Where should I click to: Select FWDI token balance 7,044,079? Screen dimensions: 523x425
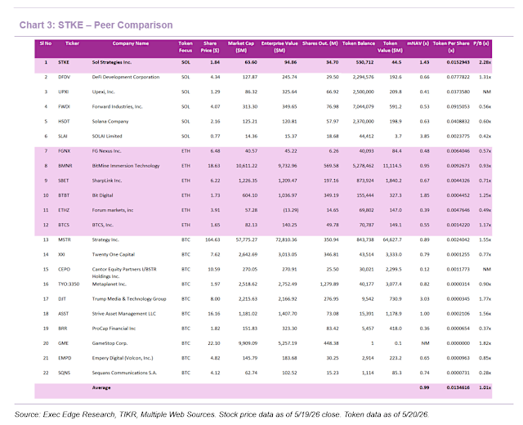pos(363,107)
